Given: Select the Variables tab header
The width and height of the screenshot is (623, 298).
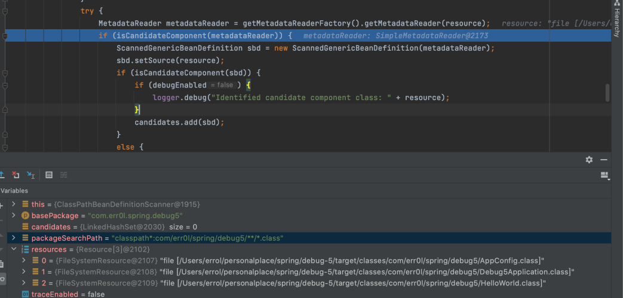Looking at the screenshot, I should pyautogui.click(x=14, y=191).
